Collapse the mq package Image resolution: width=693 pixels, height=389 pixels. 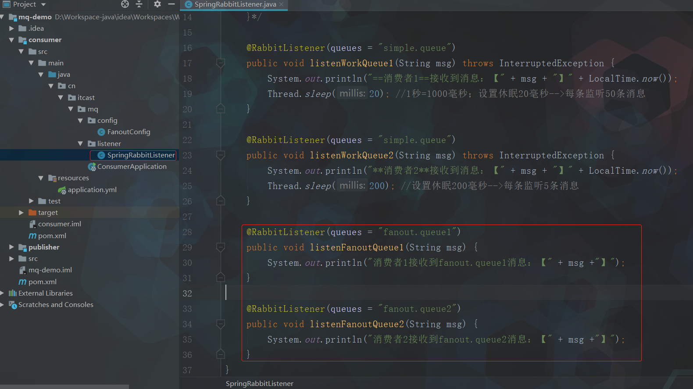pyautogui.click(x=71, y=109)
